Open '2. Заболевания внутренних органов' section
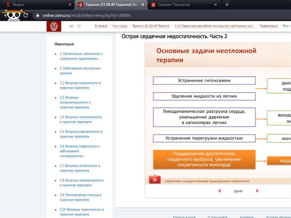The height and width of the screenshot is (218, 291). (x=80, y=71)
